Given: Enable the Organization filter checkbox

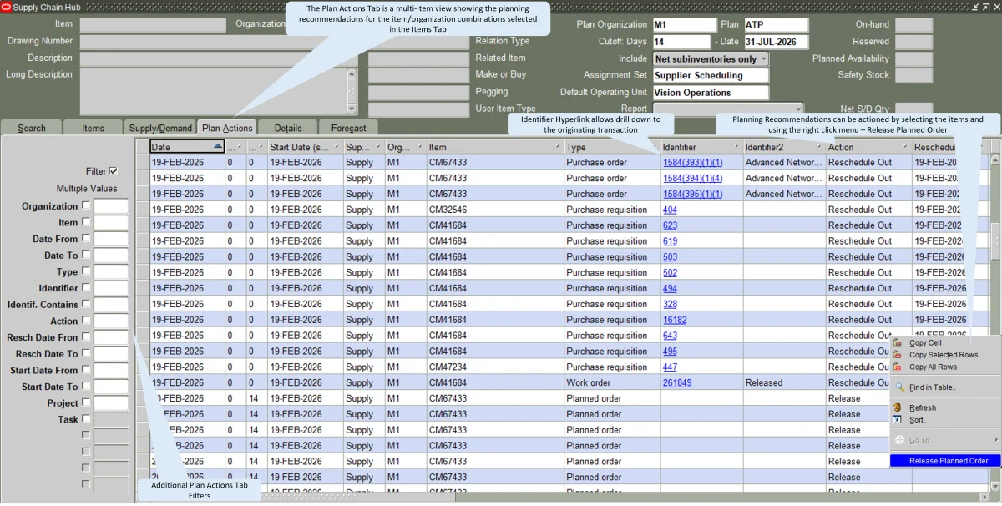Looking at the screenshot, I should click(x=86, y=206).
